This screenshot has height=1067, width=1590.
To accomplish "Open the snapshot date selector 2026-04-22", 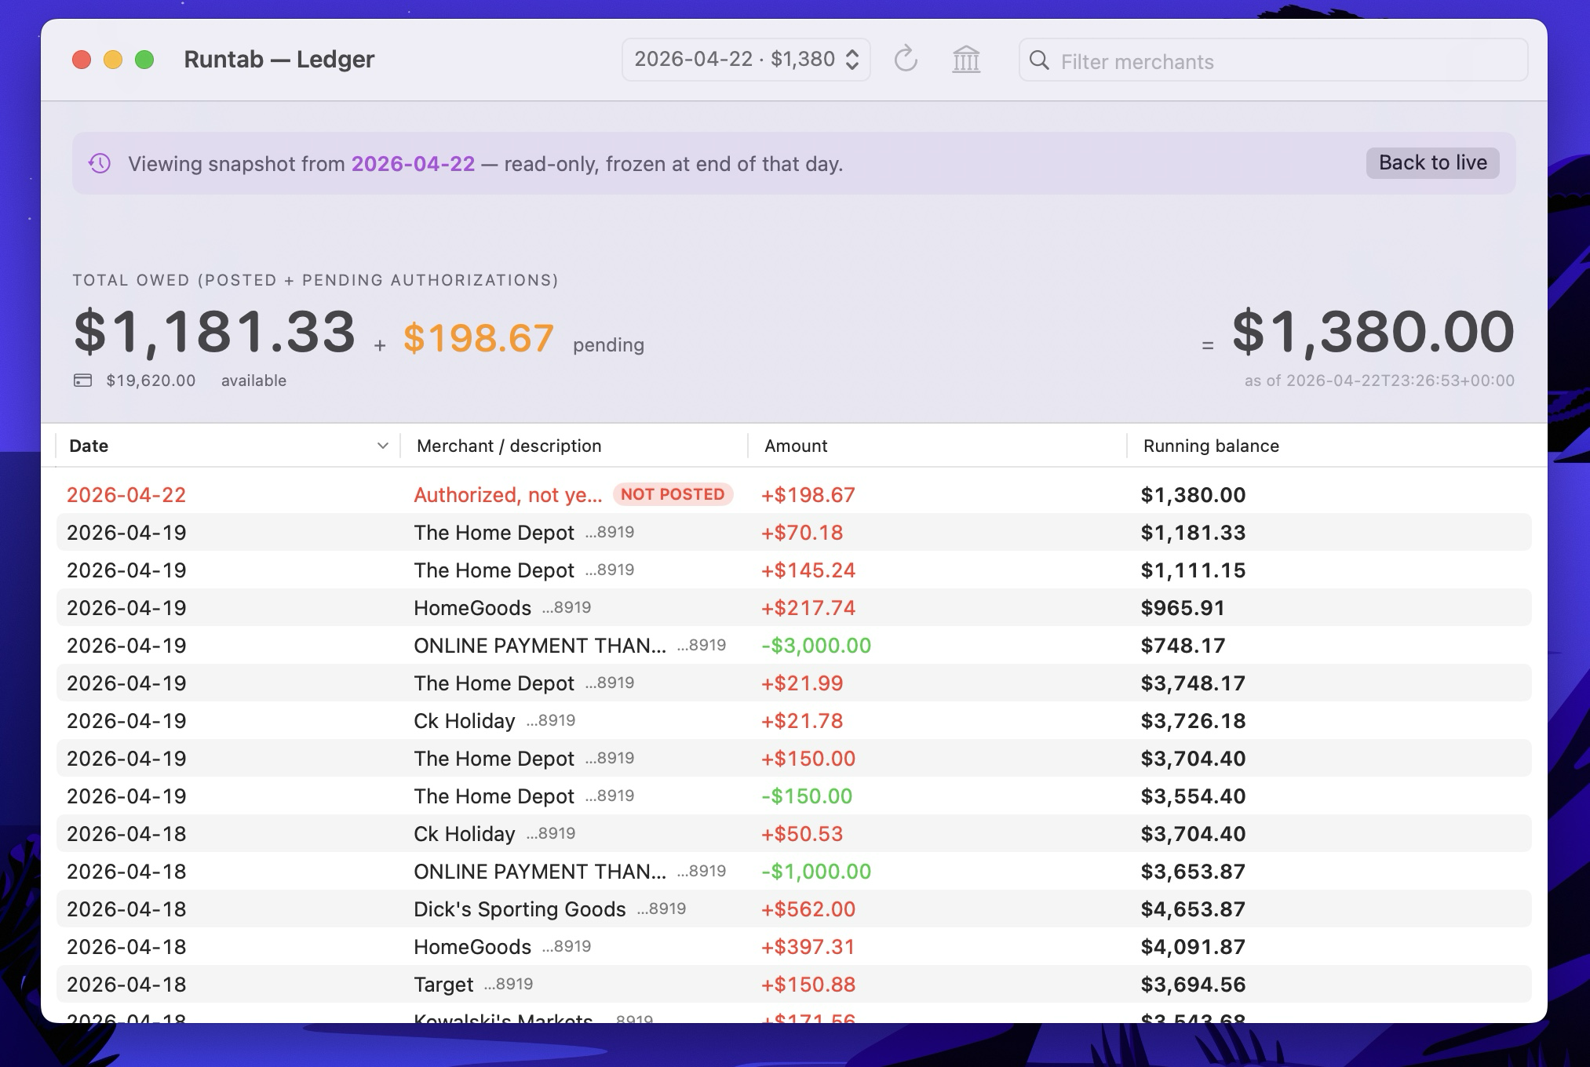I will (x=746, y=60).
